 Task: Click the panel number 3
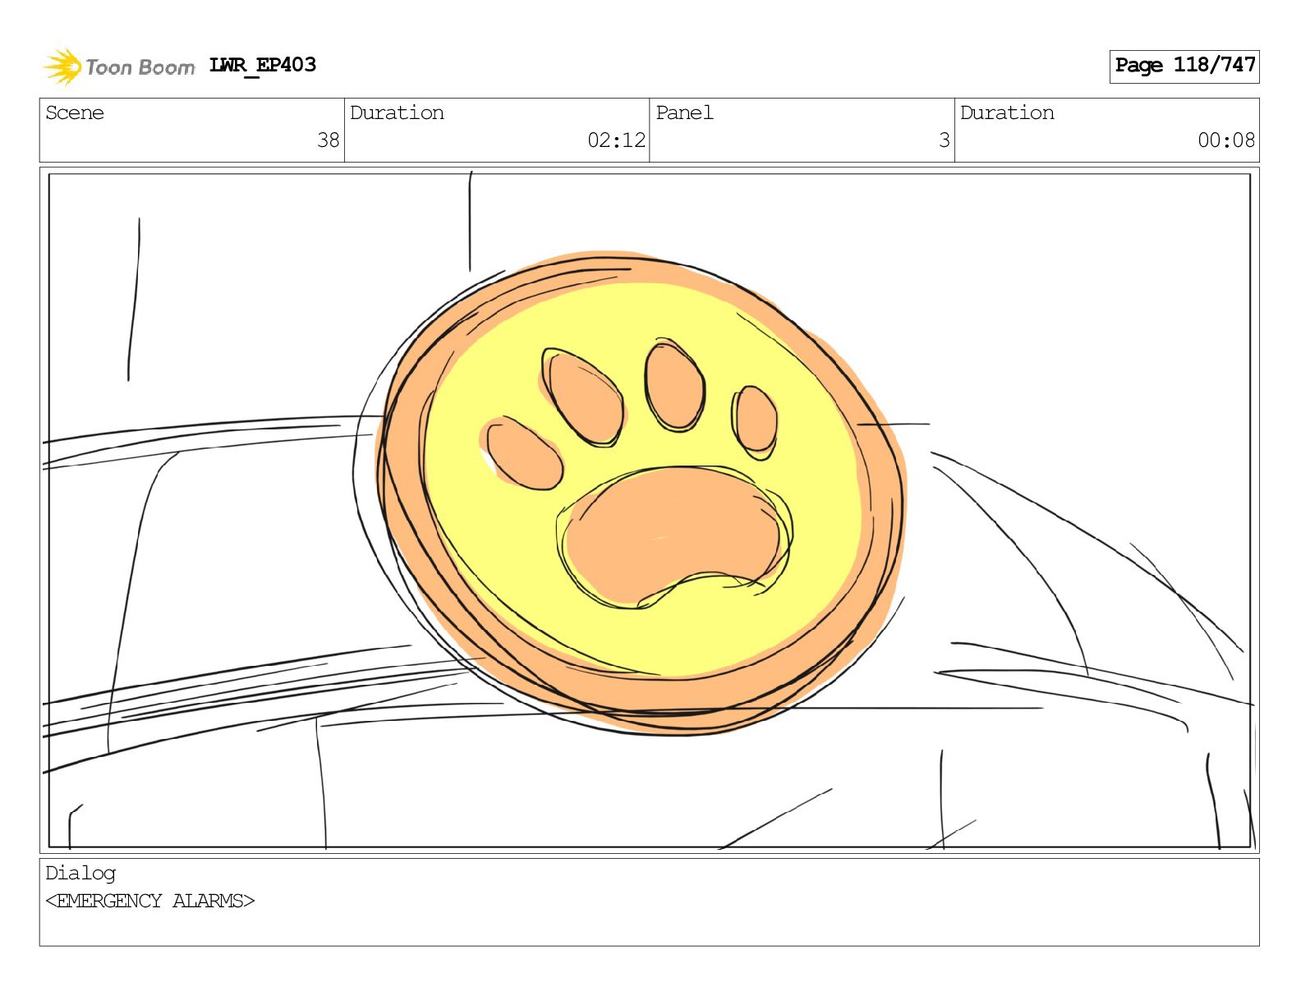945,140
